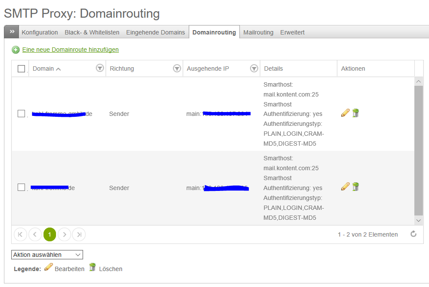
Task: Check the first domain row checkbox
Action: [21, 114]
